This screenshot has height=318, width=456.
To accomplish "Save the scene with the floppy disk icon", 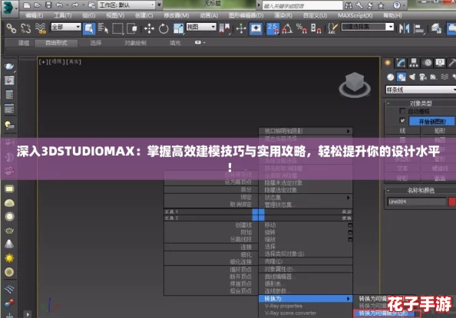I will tap(48, 5).
